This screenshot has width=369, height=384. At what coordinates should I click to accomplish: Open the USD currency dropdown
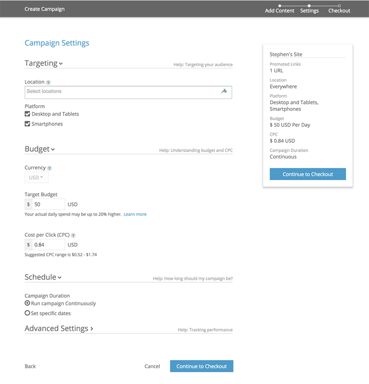(x=36, y=177)
